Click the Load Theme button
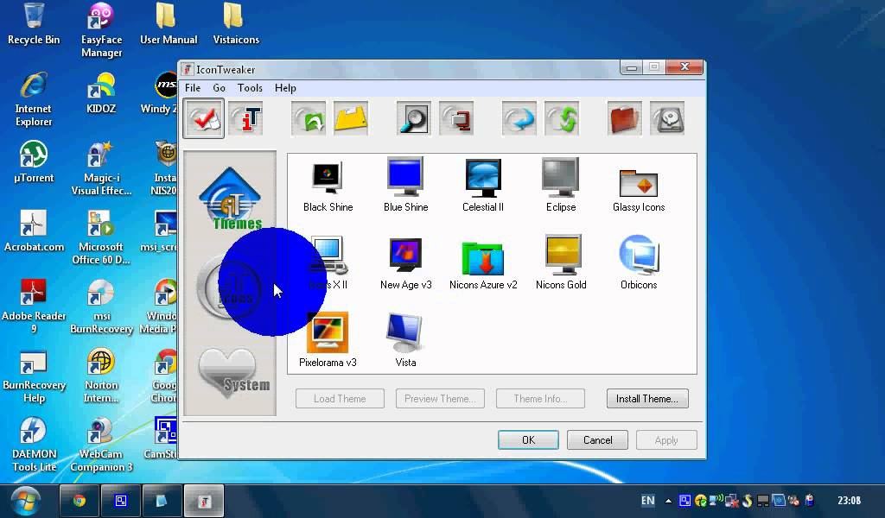This screenshot has width=885, height=518. (340, 399)
